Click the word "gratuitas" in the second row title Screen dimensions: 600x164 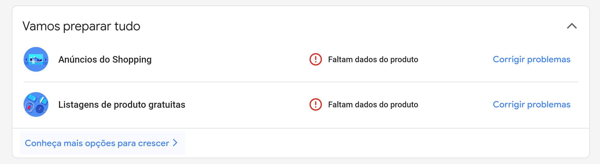[167, 104]
